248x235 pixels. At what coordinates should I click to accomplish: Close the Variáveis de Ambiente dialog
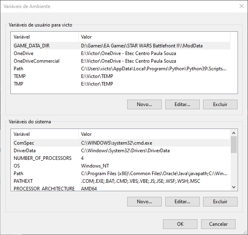pos(241,6)
